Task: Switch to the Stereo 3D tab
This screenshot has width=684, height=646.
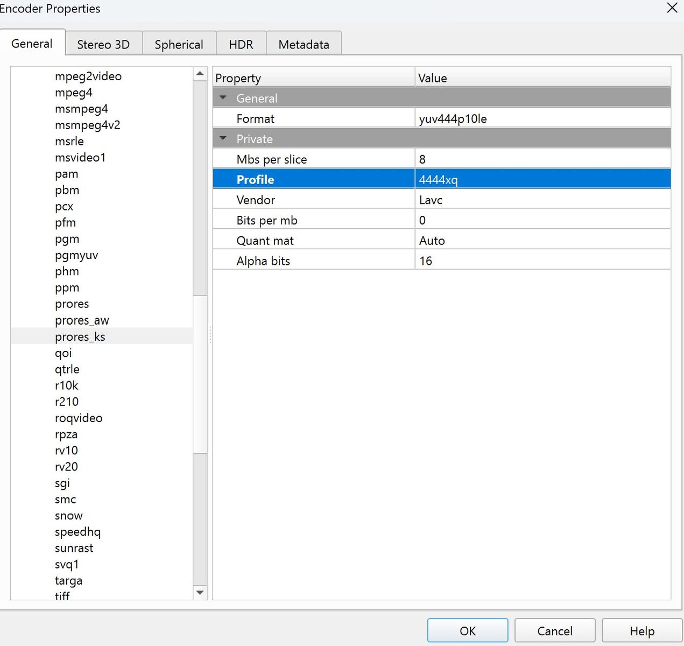Action: pyautogui.click(x=103, y=44)
